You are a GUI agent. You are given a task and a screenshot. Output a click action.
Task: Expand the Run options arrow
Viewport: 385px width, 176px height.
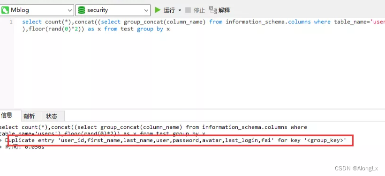coord(180,10)
